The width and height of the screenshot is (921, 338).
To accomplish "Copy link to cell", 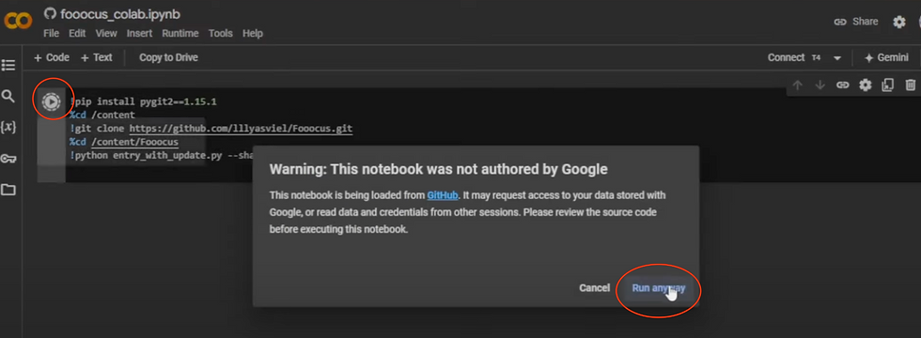I will tap(843, 85).
